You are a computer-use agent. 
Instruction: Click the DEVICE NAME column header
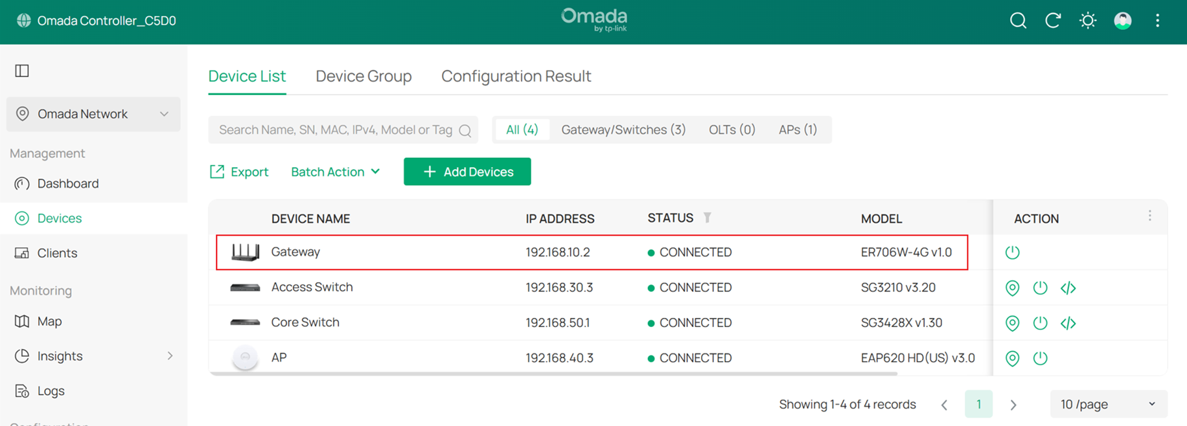point(310,219)
